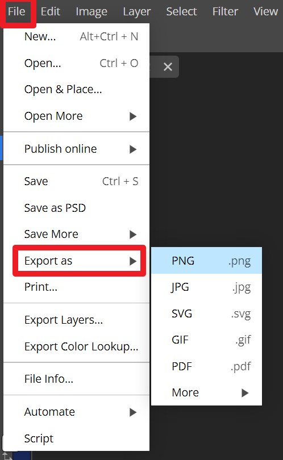
Task: Open Export Layers... dialog
Action: (x=76, y=320)
